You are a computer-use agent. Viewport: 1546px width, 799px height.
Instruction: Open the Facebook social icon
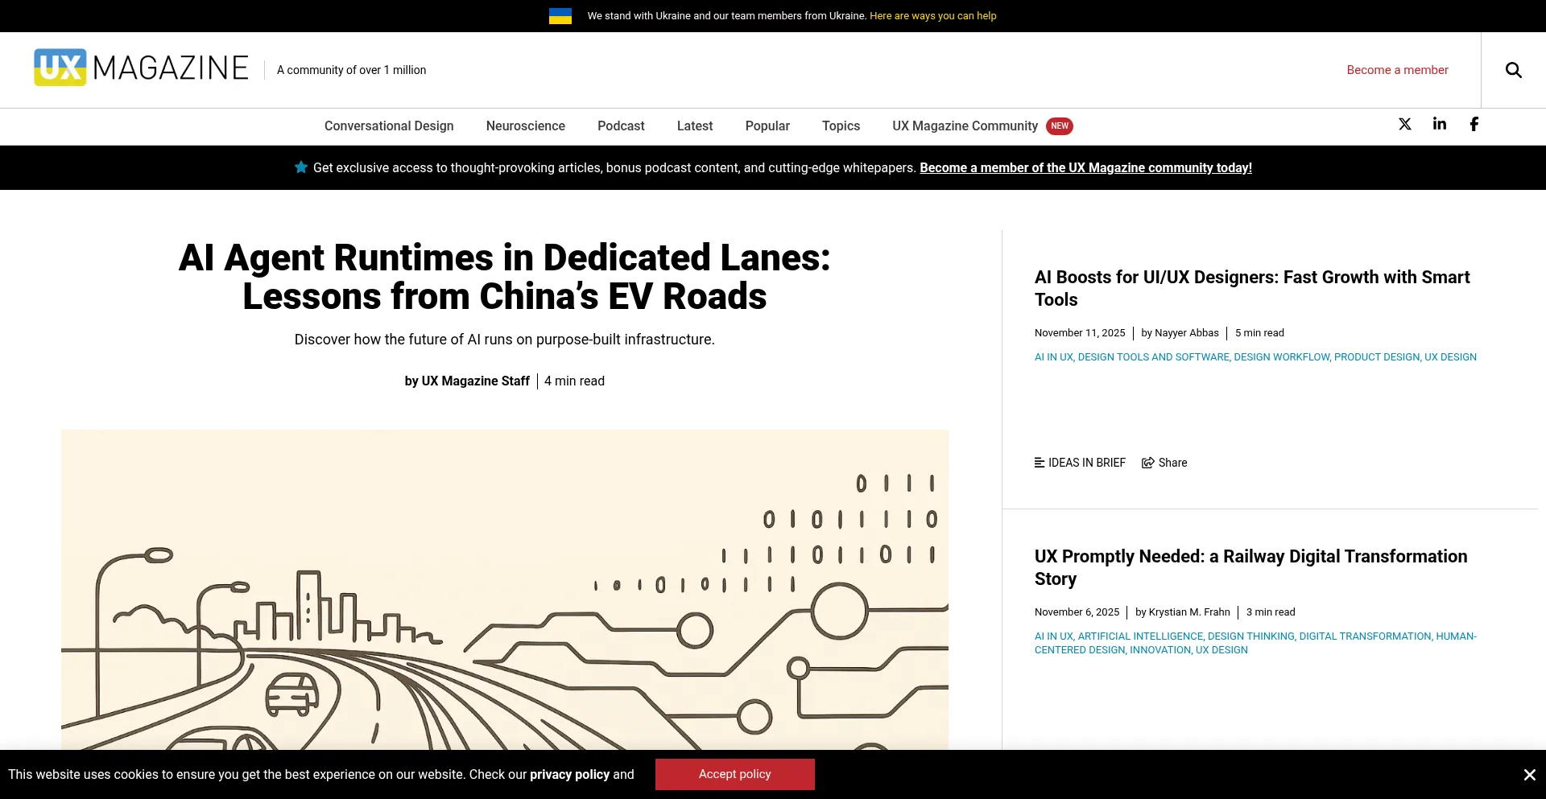click(1474, 124)
